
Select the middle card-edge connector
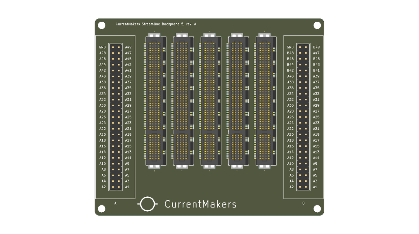(x=209, y=101)
